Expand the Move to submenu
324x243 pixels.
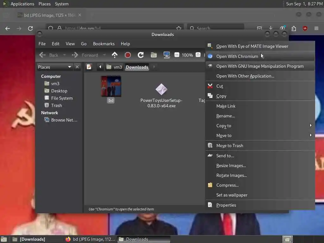click(x=260, y=135)
